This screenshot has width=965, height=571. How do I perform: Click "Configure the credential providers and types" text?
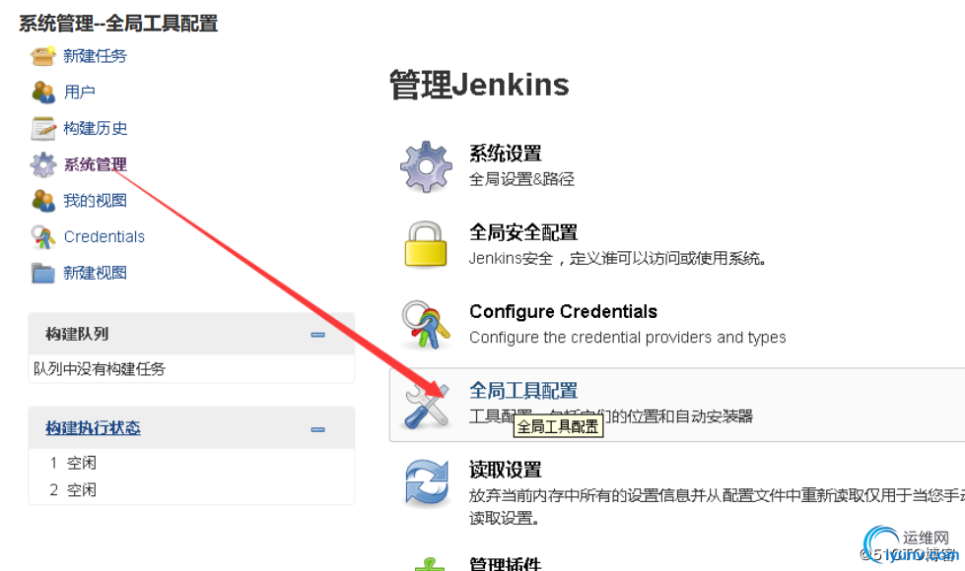(x=628, y=338)
